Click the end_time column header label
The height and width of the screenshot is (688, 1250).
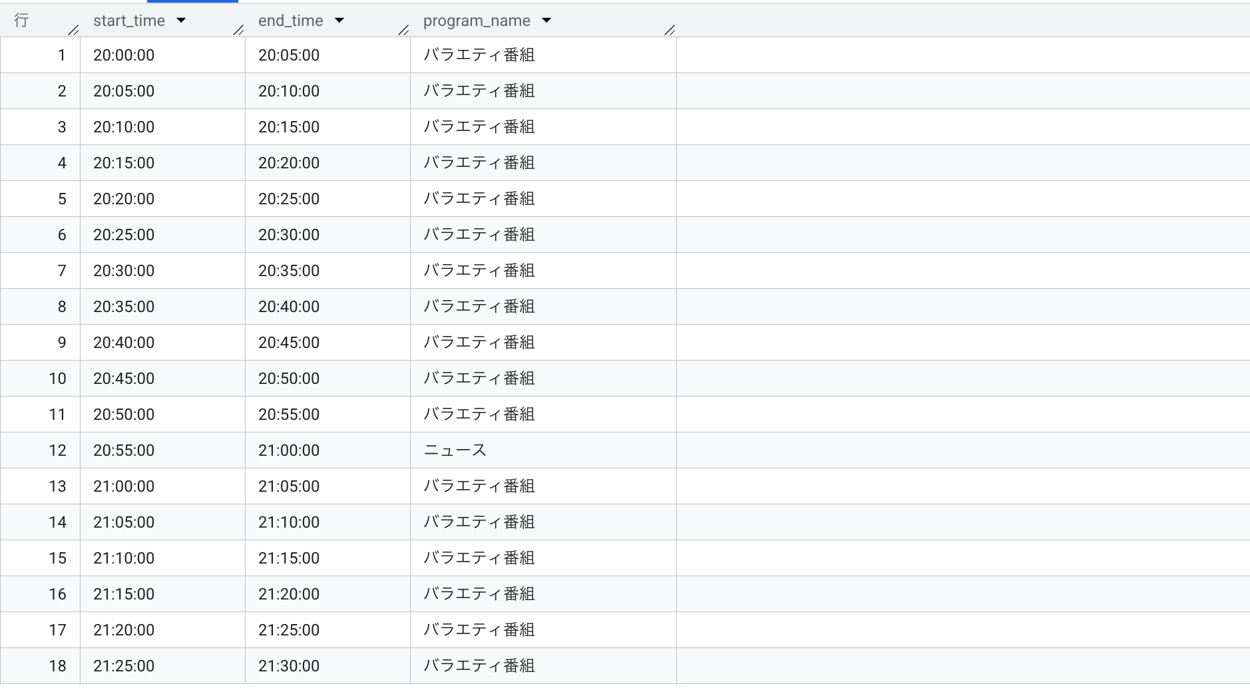(x=290, y=21)
